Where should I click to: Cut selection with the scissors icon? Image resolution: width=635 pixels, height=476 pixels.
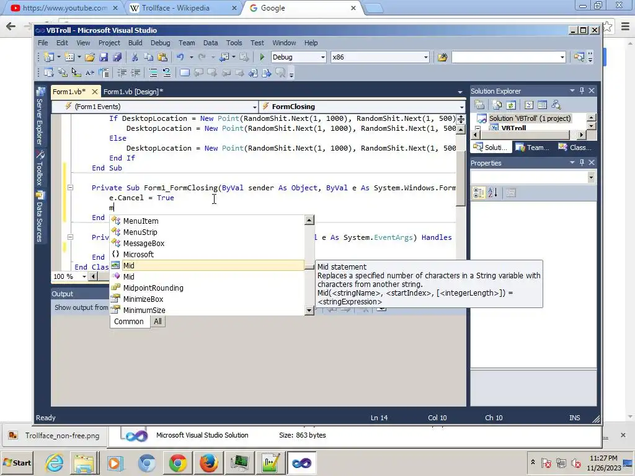point(135,57)
